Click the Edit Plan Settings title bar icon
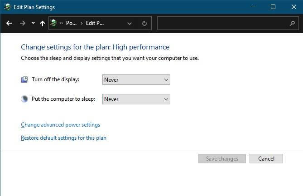This screenshot has height=196, width=303. tap(7, 7)
